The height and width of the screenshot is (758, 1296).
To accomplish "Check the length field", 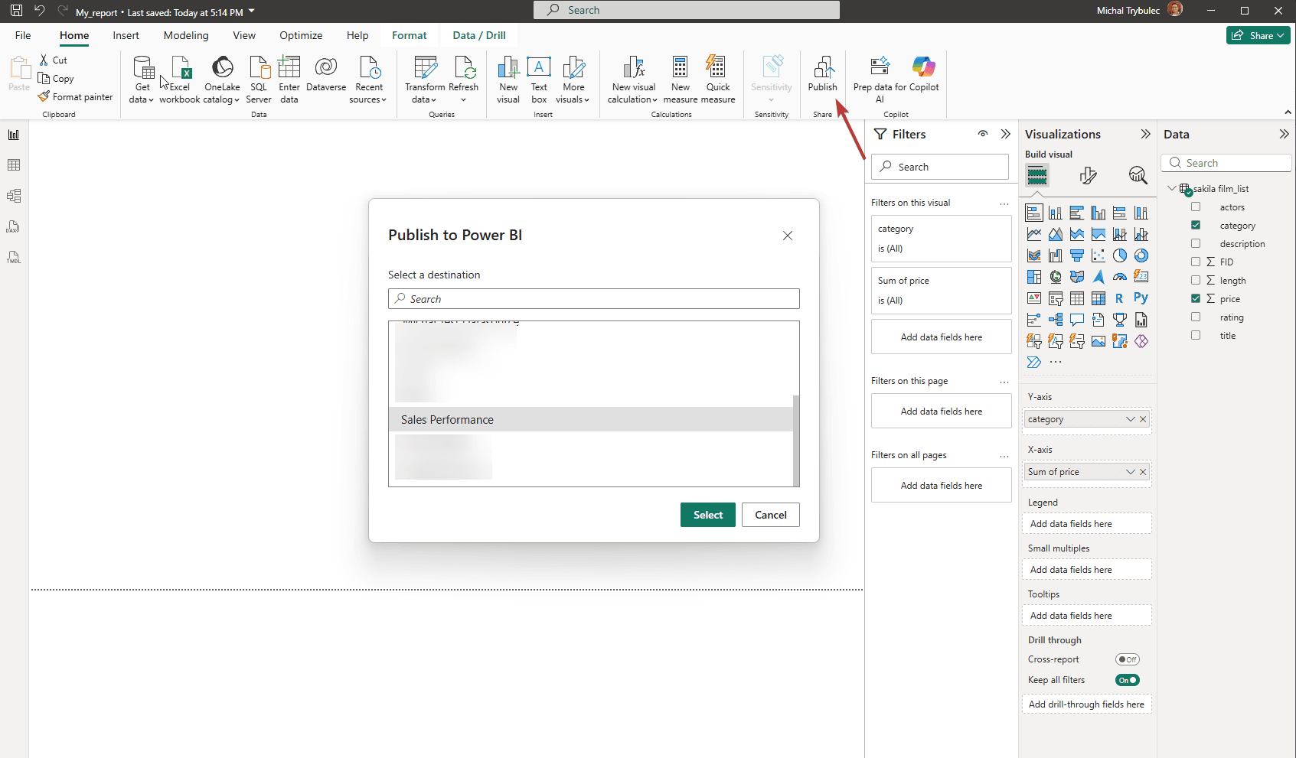I will click(1196, 281).
